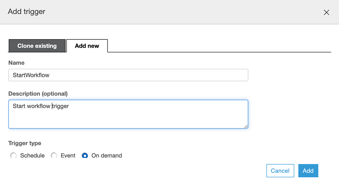Select the Add new tab

point(87,46)
